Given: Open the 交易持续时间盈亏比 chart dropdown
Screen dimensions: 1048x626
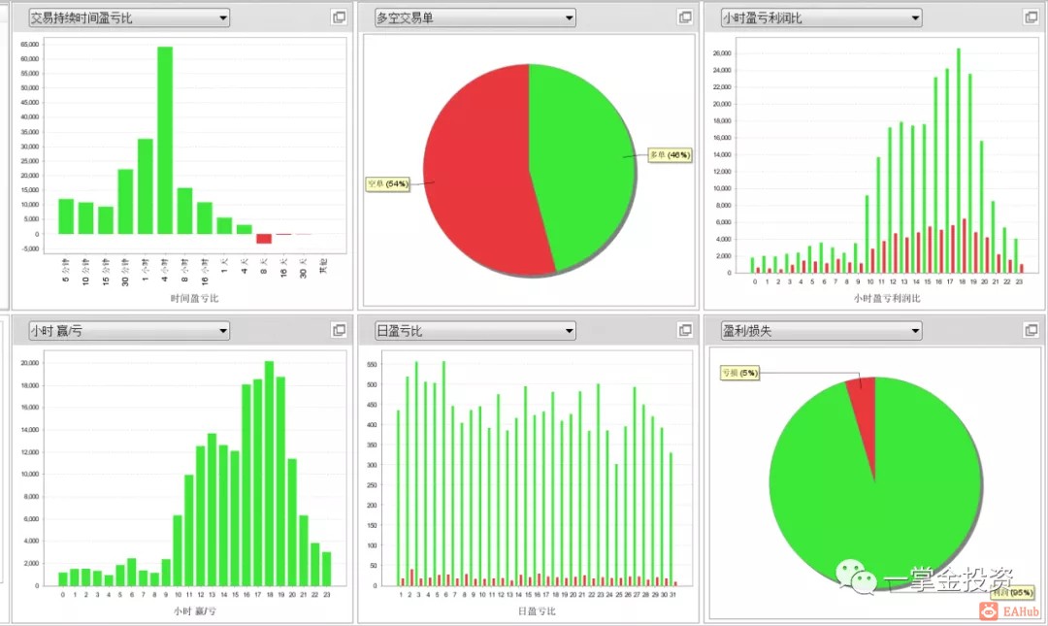Looking at the screenshot, I should point(129,18).
